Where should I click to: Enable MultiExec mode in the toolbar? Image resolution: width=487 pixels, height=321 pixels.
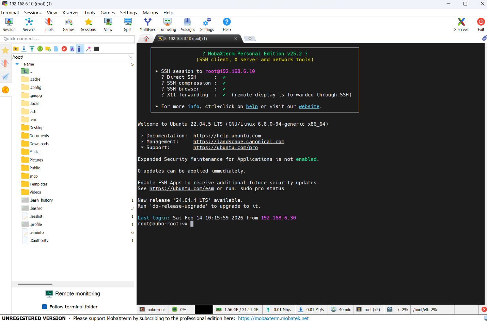tap(147, 25)
